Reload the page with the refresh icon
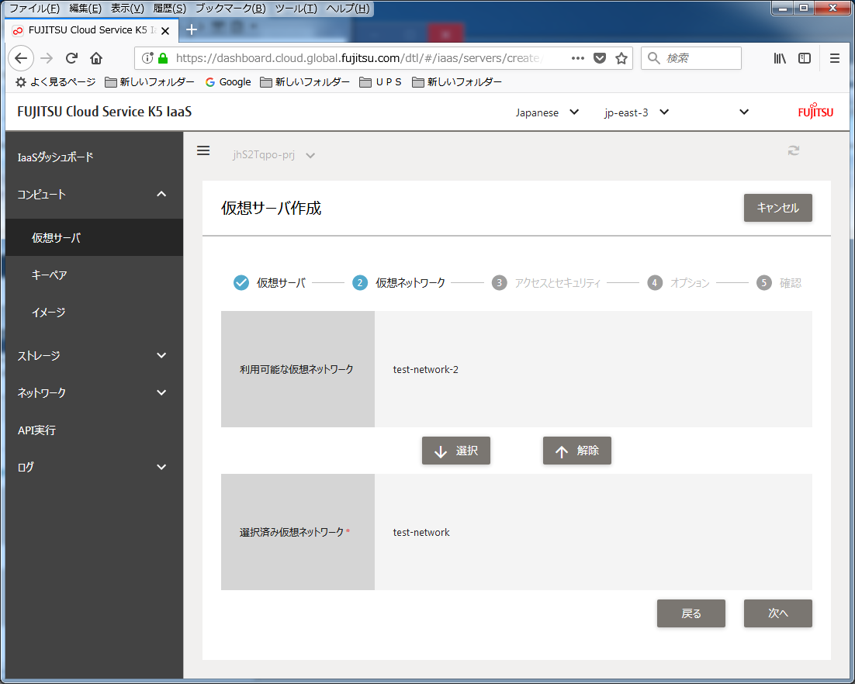855x684 pixels. [71, 57]
